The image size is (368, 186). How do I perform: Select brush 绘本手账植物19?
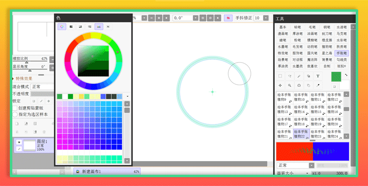(x=318, y=122)
